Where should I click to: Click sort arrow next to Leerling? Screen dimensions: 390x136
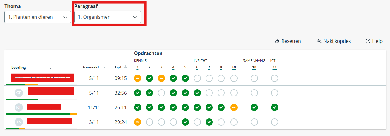tap(50, 67)
